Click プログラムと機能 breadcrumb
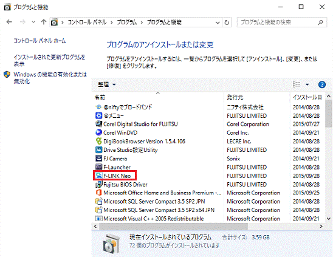The image size is (333, 257). (x=165, y=22)
